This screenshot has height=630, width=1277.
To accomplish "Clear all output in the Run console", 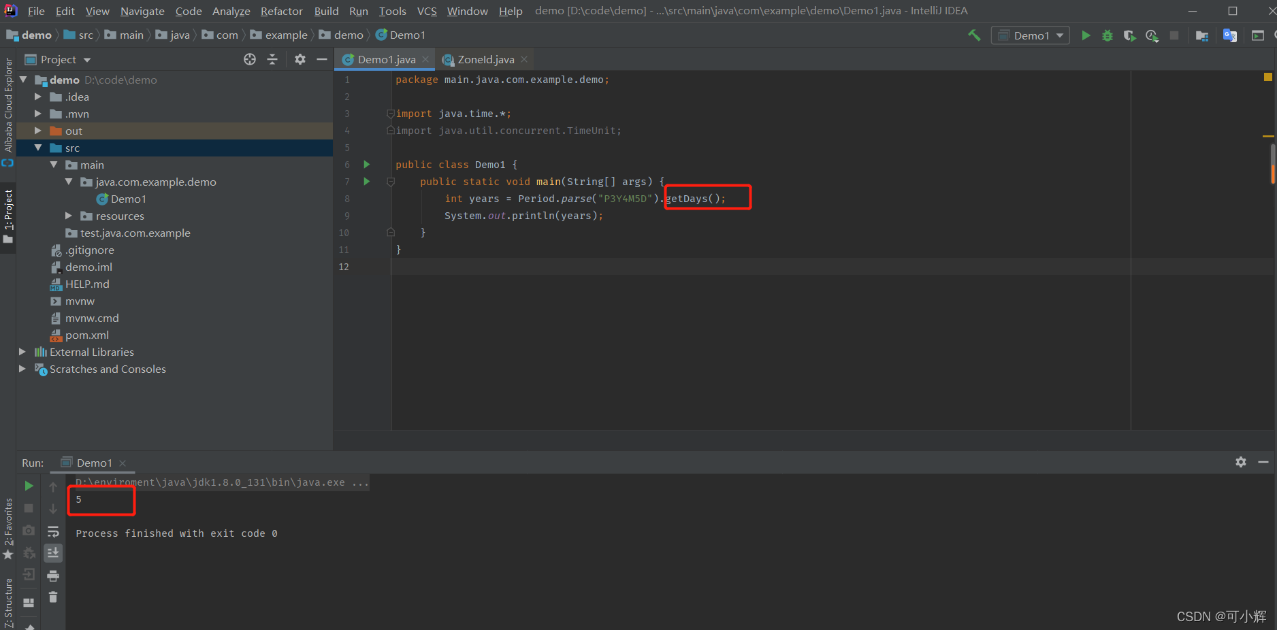I will (x=53, y=597).
